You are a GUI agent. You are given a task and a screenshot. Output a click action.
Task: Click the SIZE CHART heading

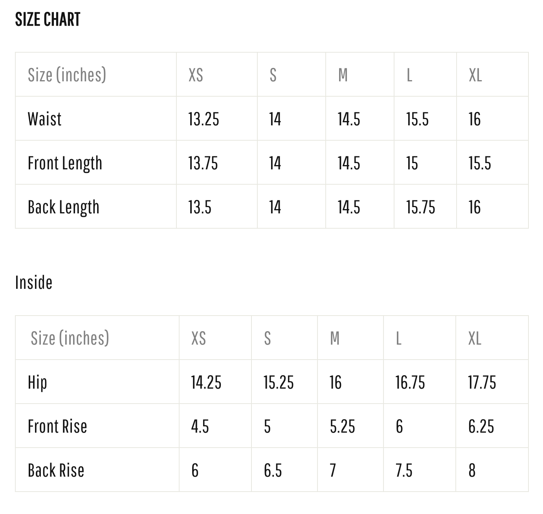(x=48, y=19)
